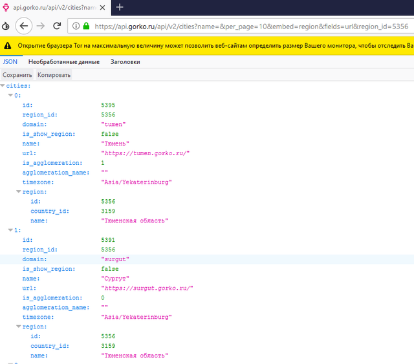Close the api.gorko.ru browser tab
414x364 pixels.
coord(102,8)
